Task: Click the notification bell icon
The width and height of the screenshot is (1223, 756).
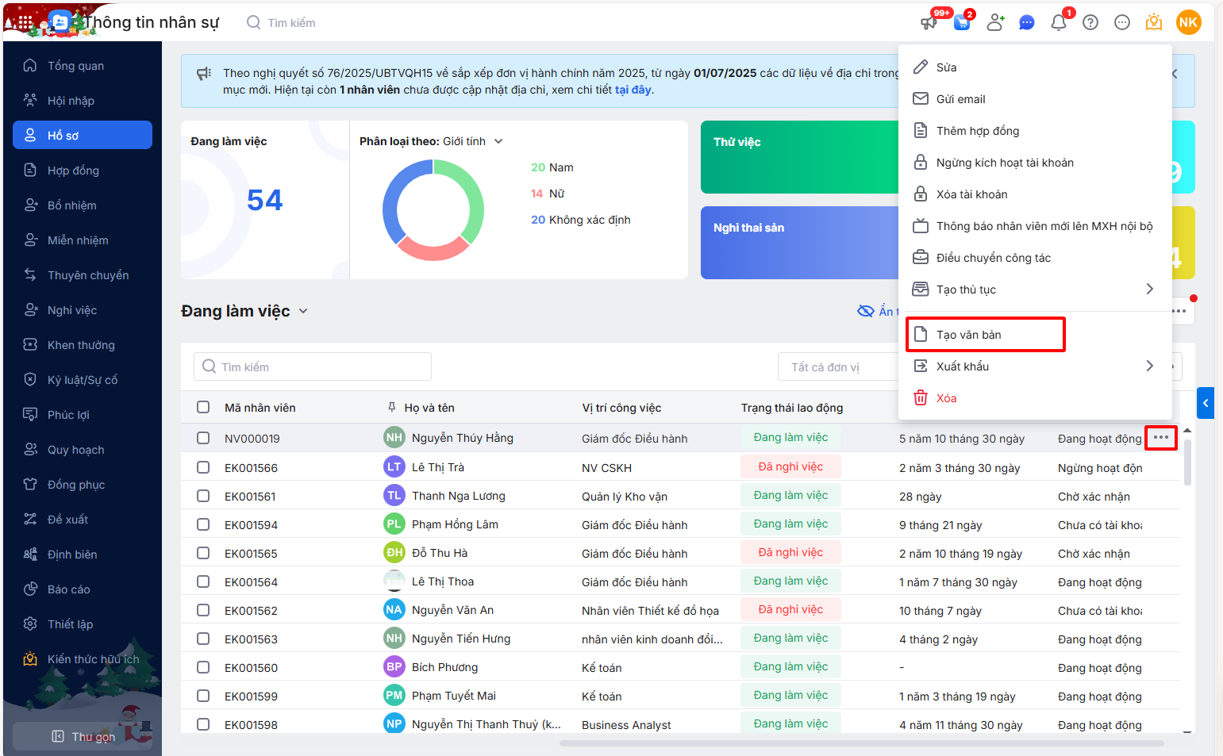Action: [1058, 23]
